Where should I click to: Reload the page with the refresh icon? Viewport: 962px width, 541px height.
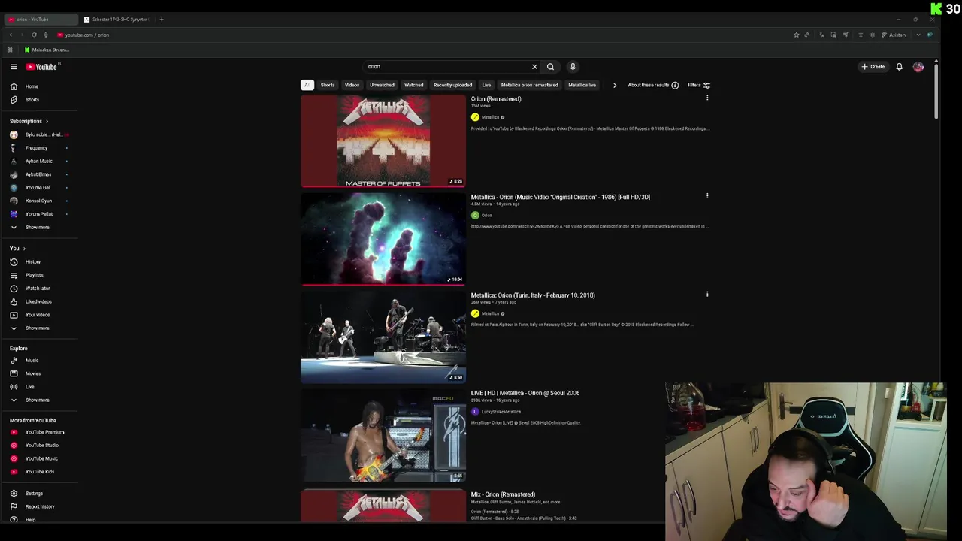click(x=34, y=35)
